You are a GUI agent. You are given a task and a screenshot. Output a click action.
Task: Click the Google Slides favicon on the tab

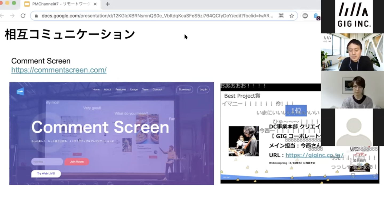coord(27,4)
